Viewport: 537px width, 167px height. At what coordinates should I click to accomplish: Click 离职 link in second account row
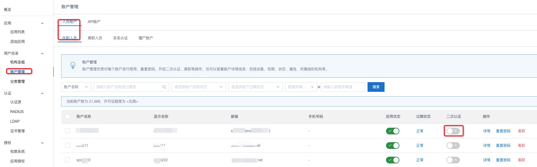[x=521, y=146]
